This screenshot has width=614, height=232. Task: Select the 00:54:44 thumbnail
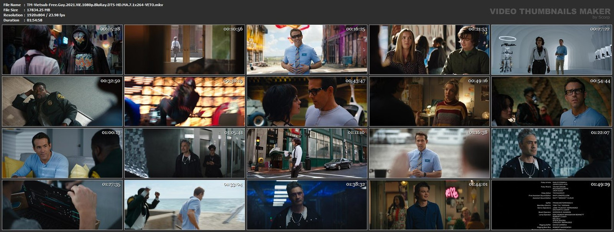coord(552,101)
